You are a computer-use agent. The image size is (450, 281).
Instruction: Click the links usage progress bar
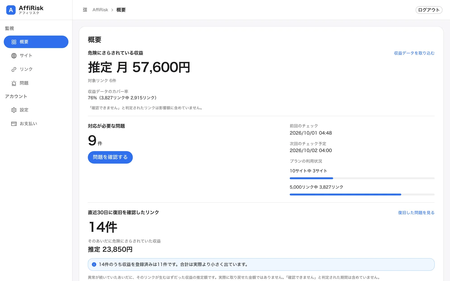[362, 194]
